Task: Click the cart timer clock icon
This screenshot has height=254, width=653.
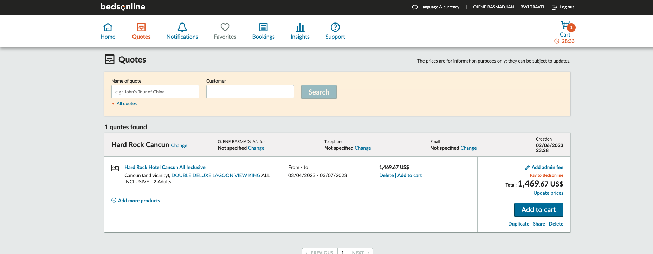Action: coord(557,41)
